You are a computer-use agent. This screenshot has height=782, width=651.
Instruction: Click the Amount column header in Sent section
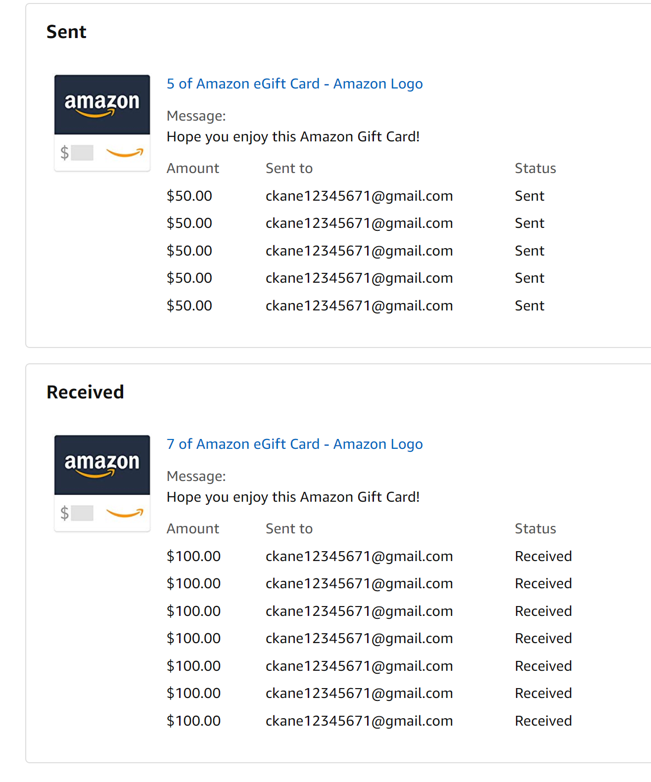192,169
